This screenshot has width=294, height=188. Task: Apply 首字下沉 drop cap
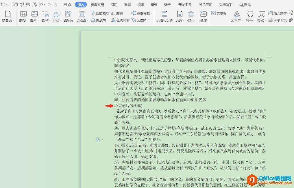tap(278, 20)
